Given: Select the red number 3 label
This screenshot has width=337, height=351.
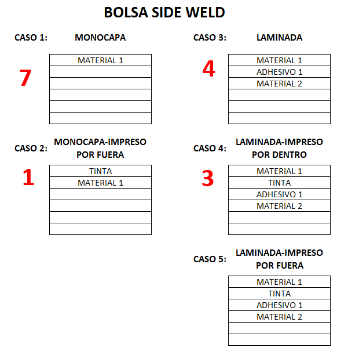Looking at the screenshot, I should tap(208, 178).
